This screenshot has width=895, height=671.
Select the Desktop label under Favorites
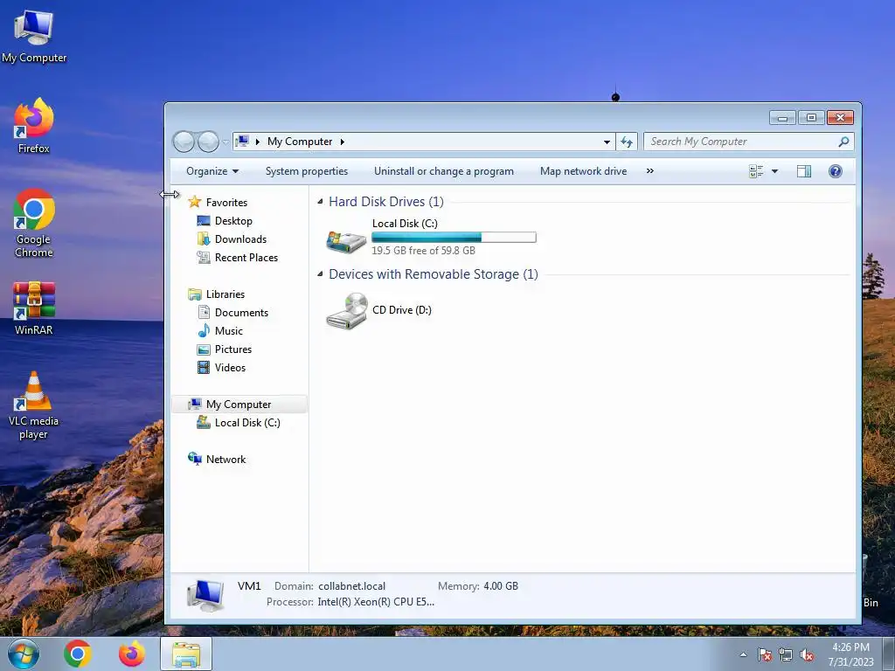tap(233, 221)
